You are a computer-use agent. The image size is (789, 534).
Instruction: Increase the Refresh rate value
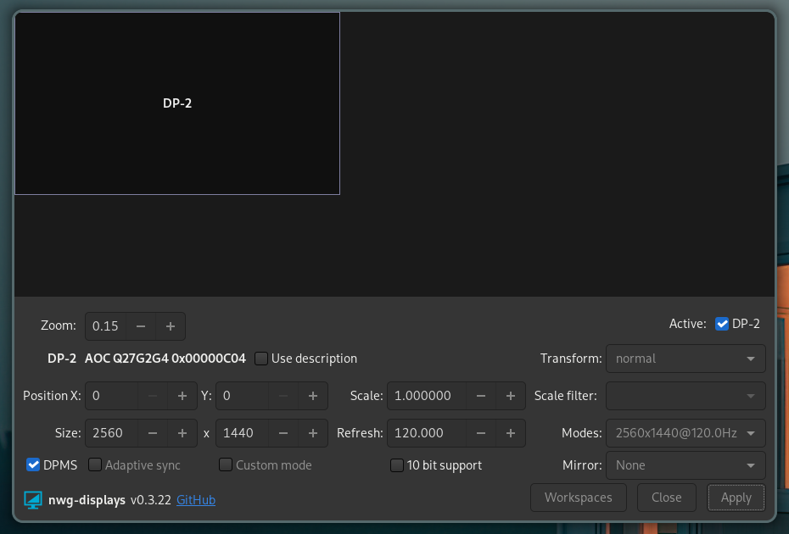tap(510, 433)
